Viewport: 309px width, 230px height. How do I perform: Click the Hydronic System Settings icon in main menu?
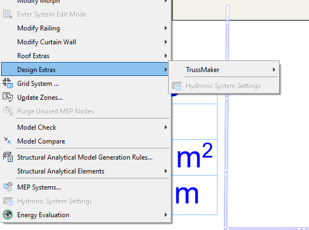coord(8,201)
